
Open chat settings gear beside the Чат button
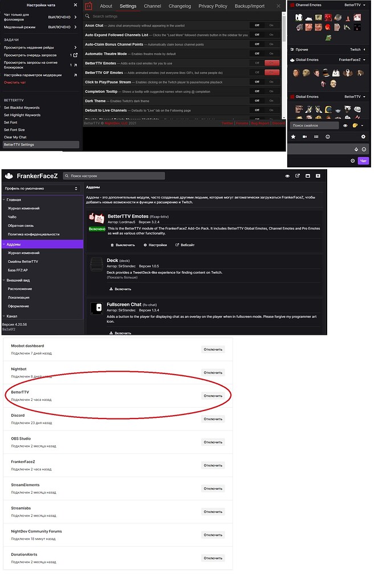click(x=353, y=161)
